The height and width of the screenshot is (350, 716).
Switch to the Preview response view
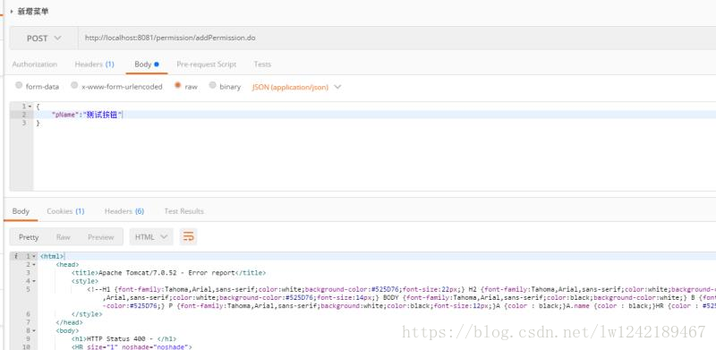tap(101, 237)
